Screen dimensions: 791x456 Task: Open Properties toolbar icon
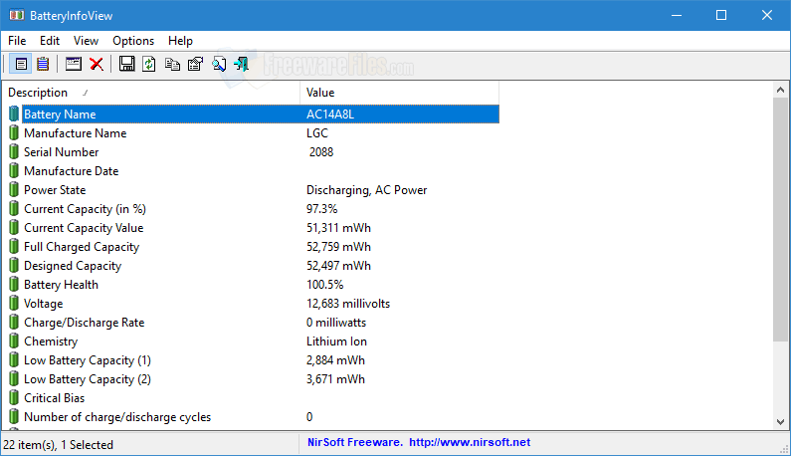click(195, 64)
